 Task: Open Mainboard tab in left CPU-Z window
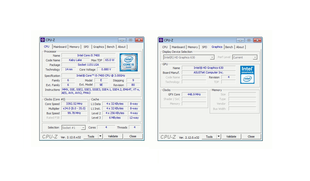tap(60, 47)
